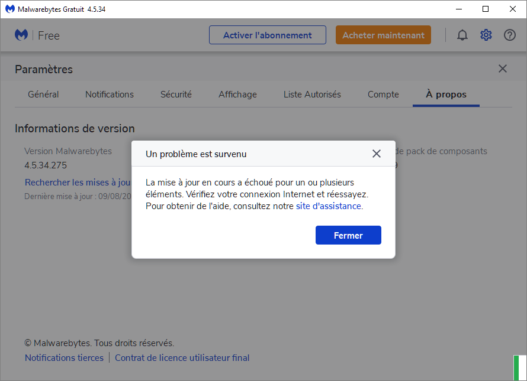Click the Un problème est survenu title
The width and height of the screenshot is (527, 381).
196,154
